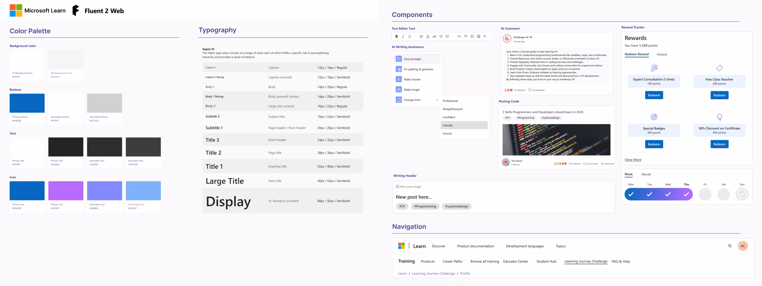This screenshot has width=762, height=286.
Task: Click the New post here title field
Action: tap(414, 197)
